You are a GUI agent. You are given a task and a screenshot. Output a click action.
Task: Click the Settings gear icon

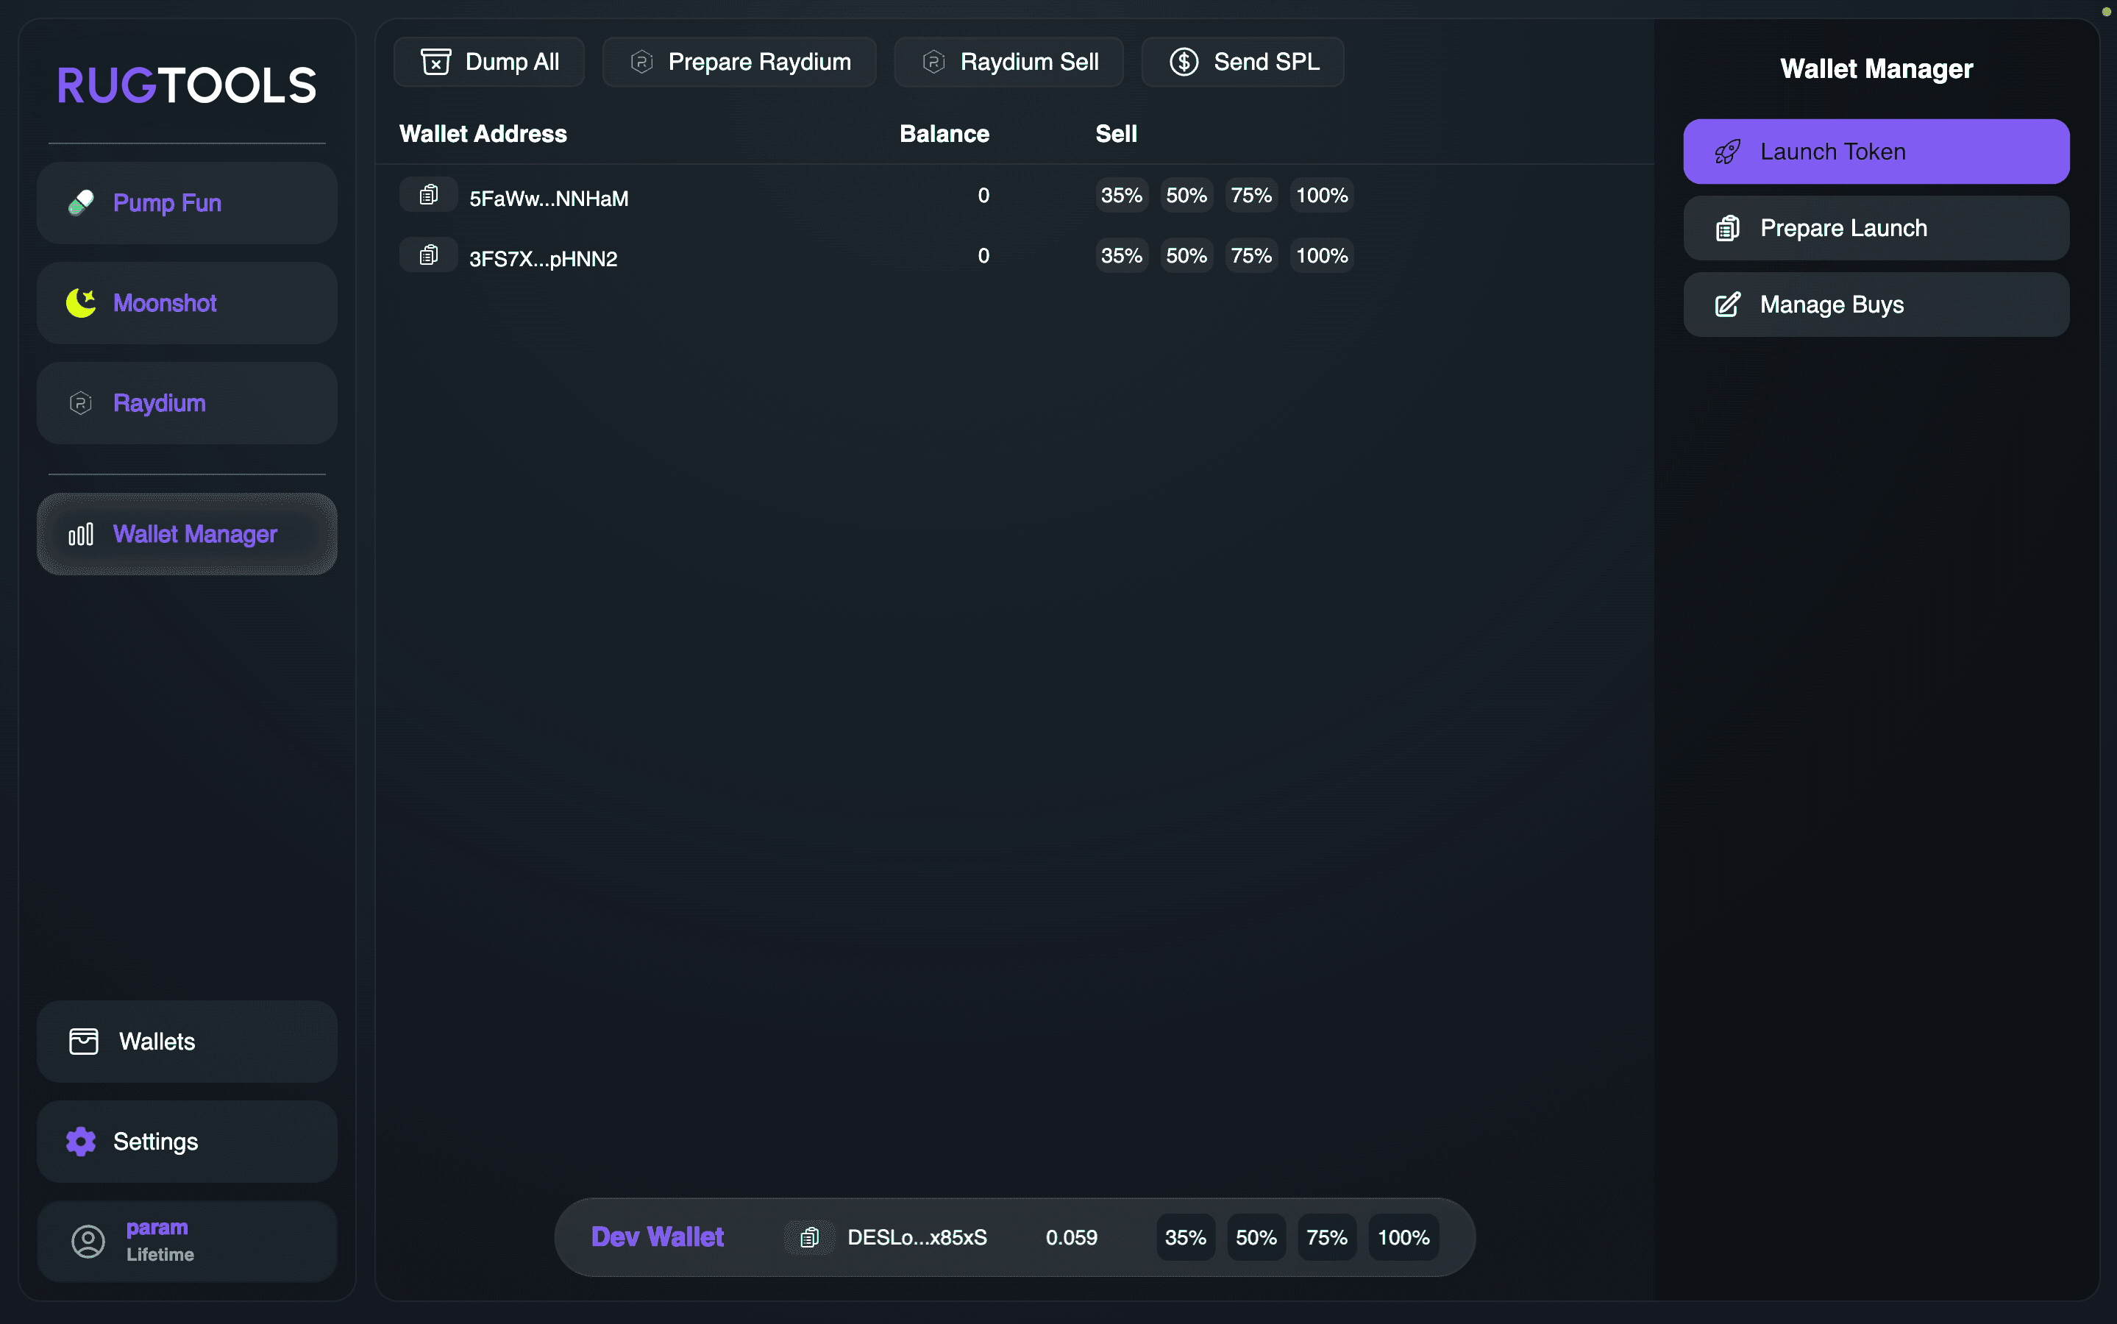coord(81,1141)
